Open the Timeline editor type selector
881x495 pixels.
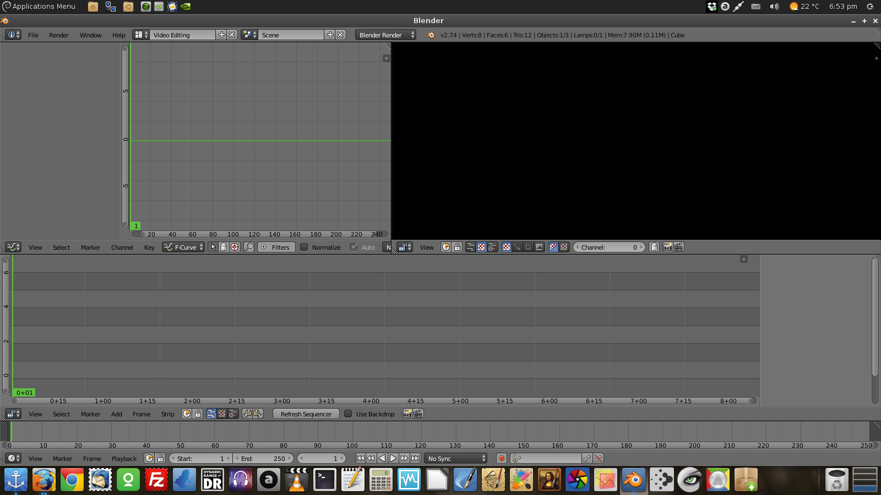[x=13, y=458]
